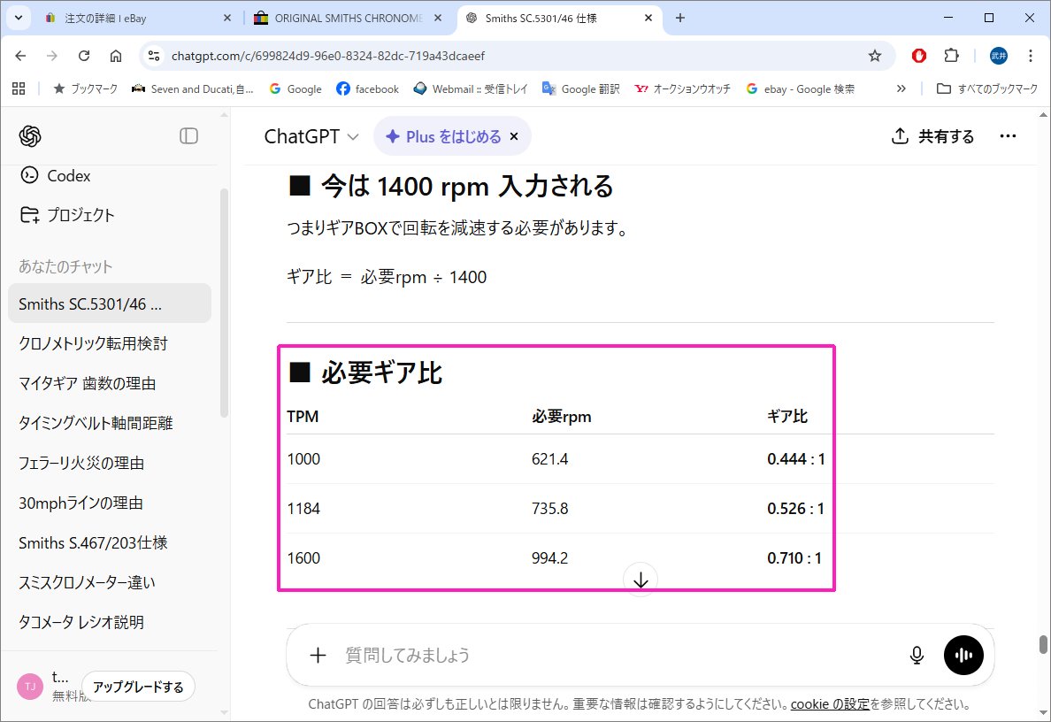Bookmark this page with the star icon
Image resolution: width=1051 pixels, height=722 pixels.
tap(874, 56)
